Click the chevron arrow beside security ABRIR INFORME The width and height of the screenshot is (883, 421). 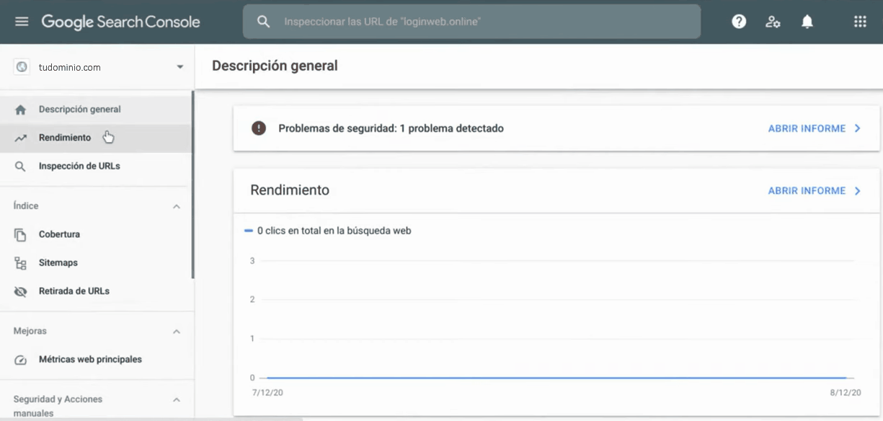pos(858,128)
